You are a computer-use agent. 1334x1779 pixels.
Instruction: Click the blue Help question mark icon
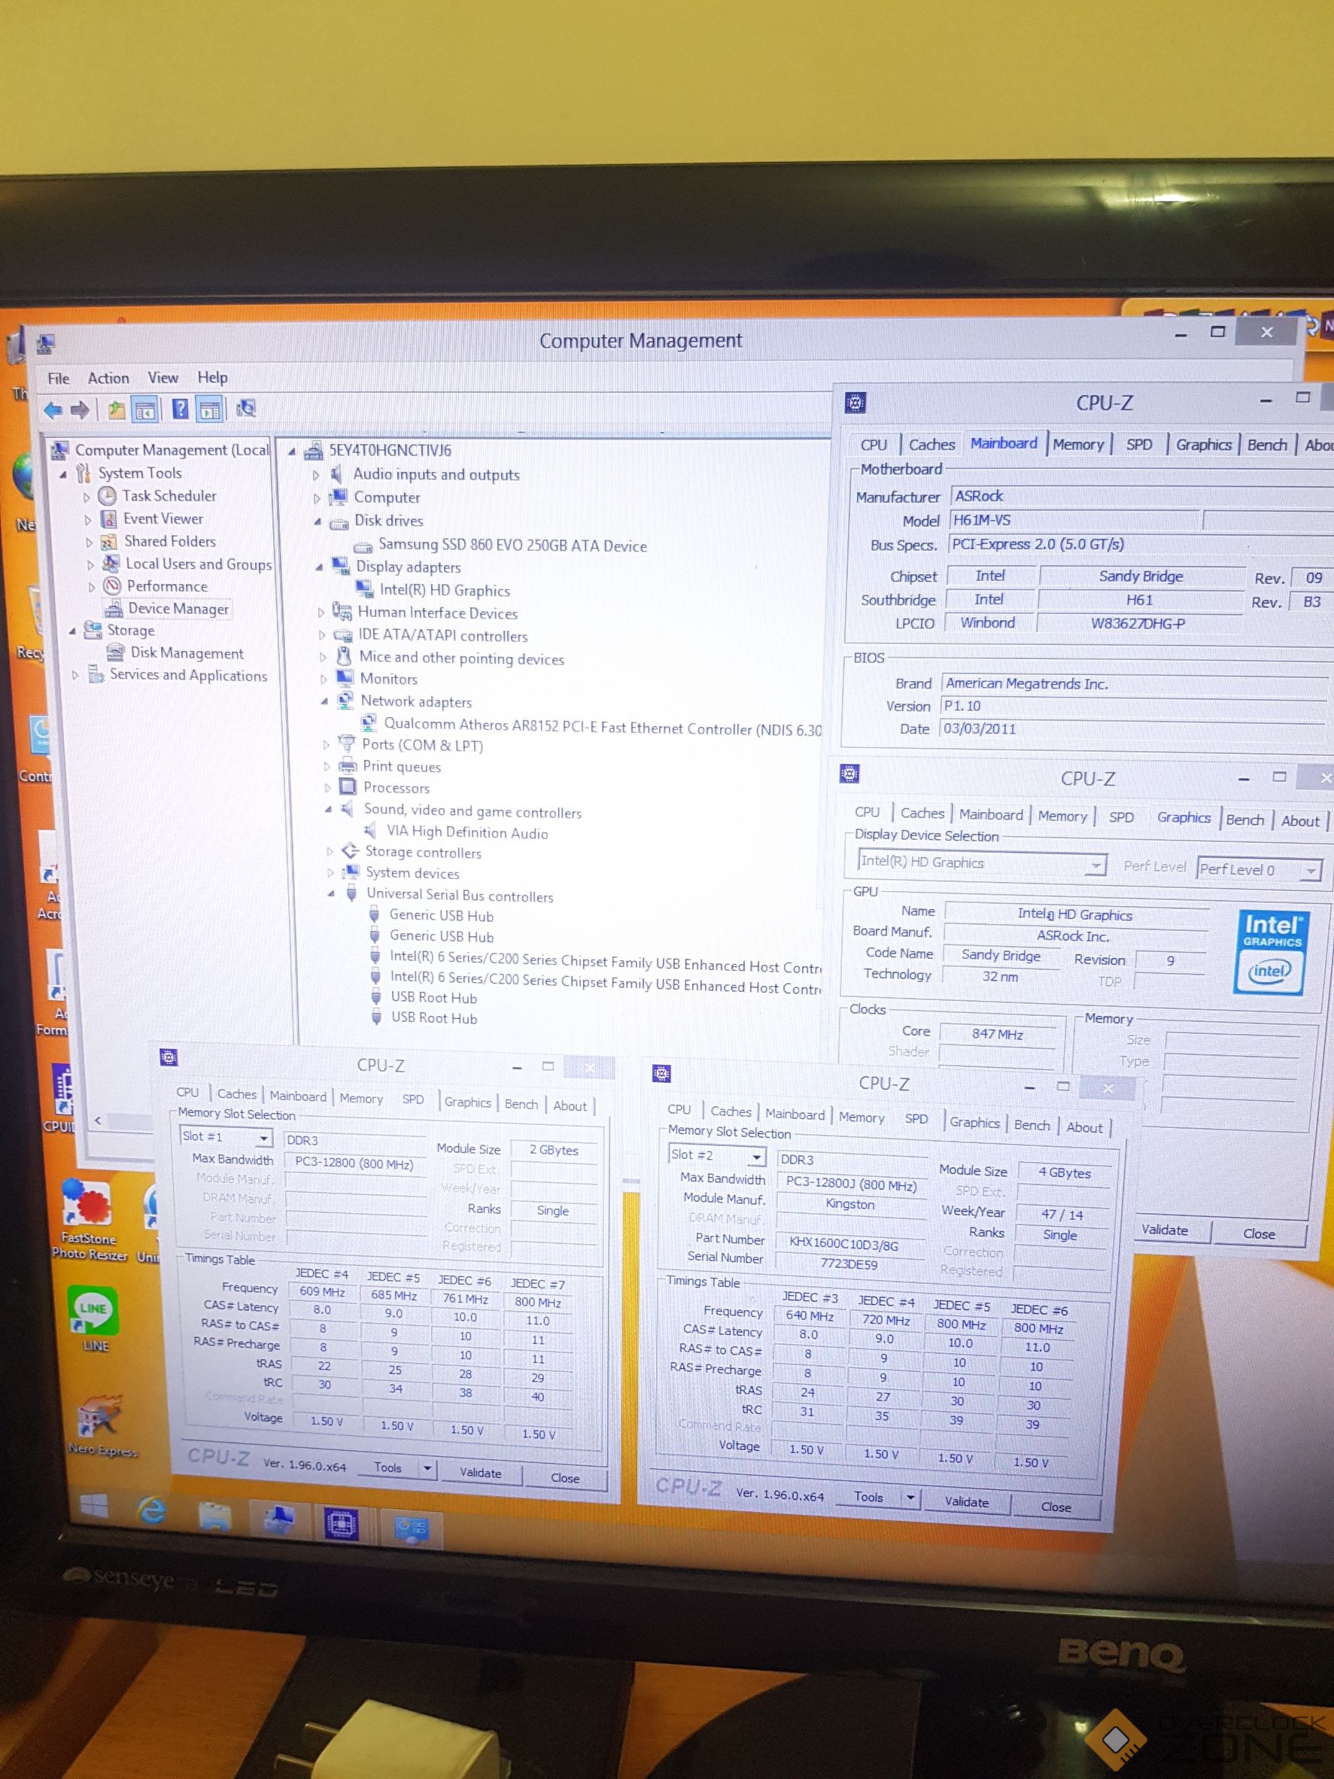pos(180,409)
